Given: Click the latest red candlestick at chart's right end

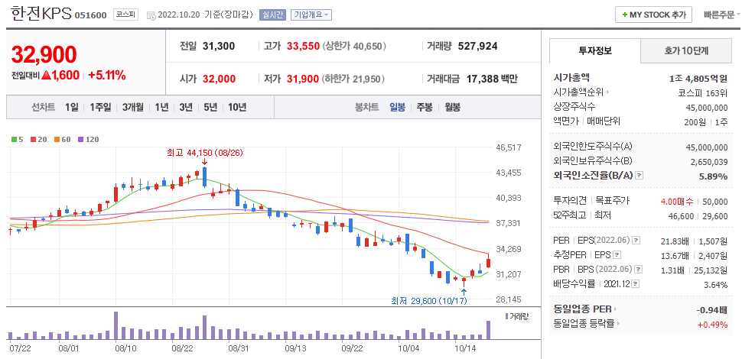Looking at the screenshot, I should pos(488,261).
